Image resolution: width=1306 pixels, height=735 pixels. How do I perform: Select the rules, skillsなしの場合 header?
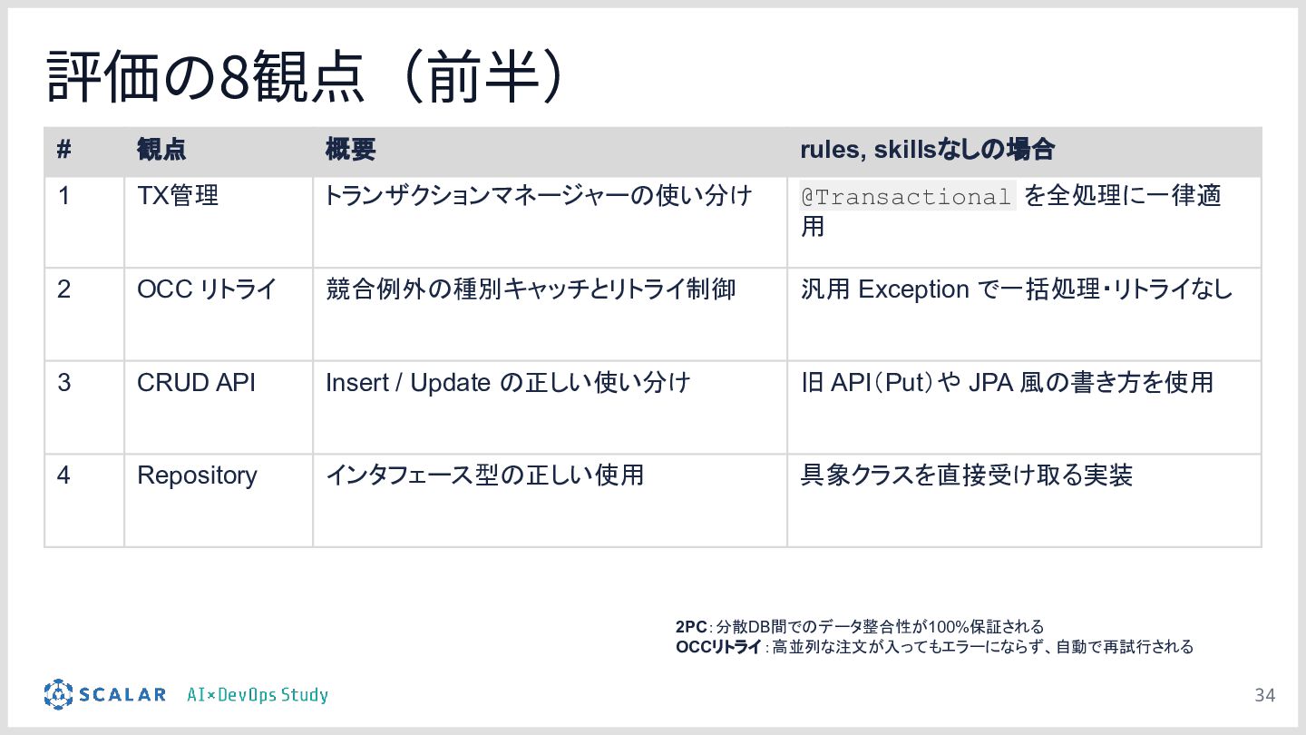tap(927, 150)
